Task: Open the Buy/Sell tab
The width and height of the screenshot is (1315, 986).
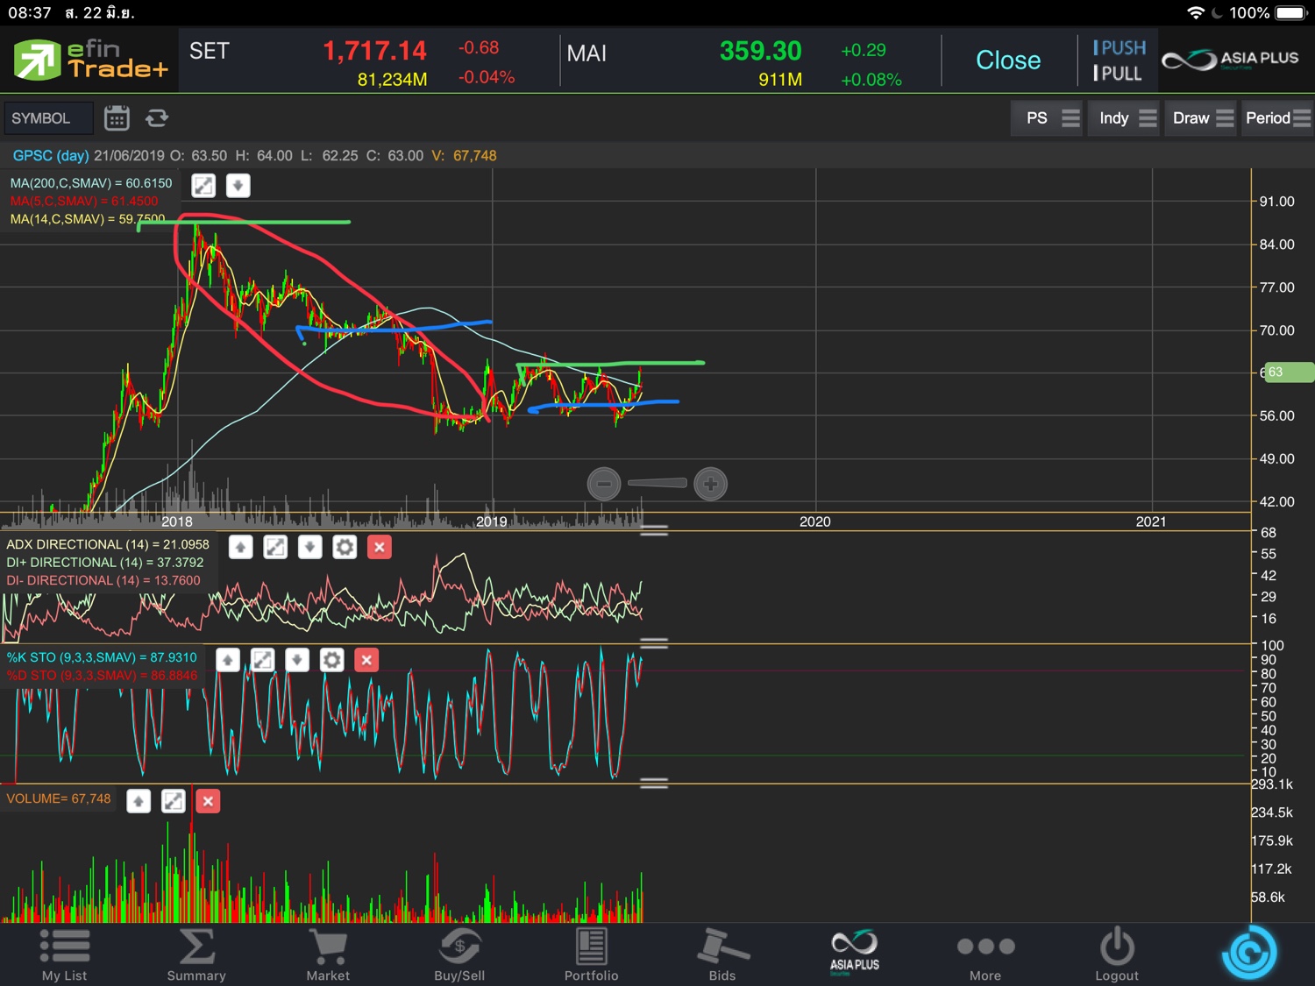Action: [x=459, y=954]
